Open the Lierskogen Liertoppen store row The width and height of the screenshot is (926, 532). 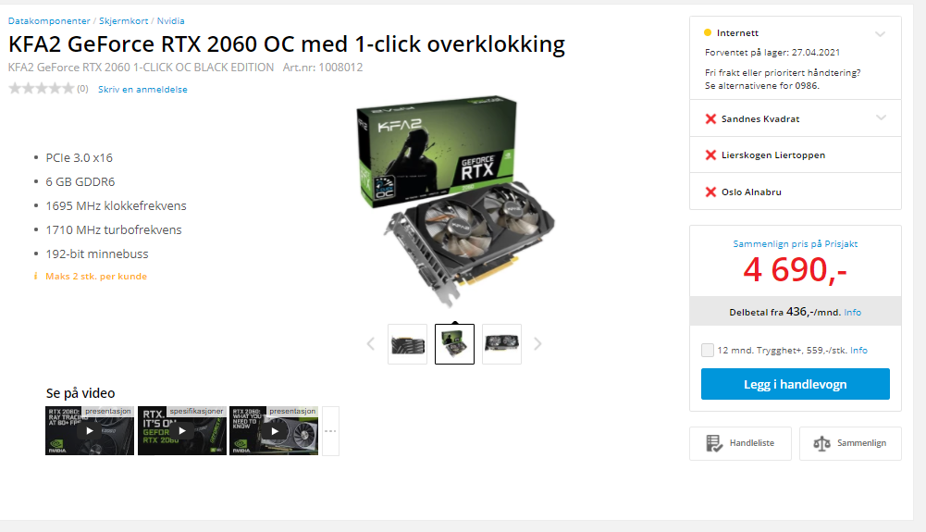coord(796,155)
